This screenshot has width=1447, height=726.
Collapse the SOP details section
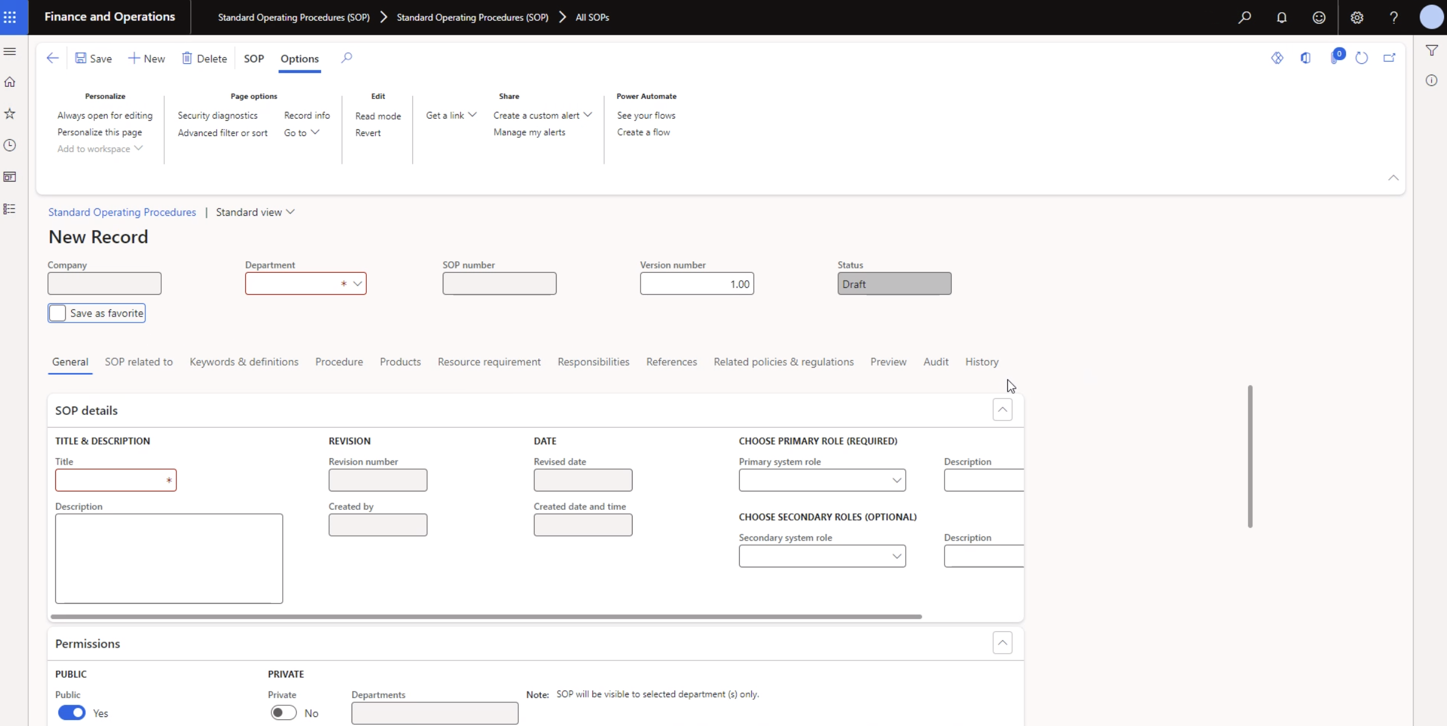click(x=1002, y=409)
